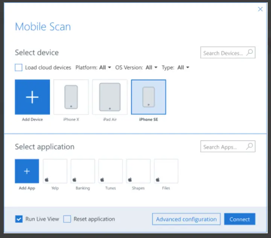
Task: Select the iPhone SE device
Action: (148, 97)
